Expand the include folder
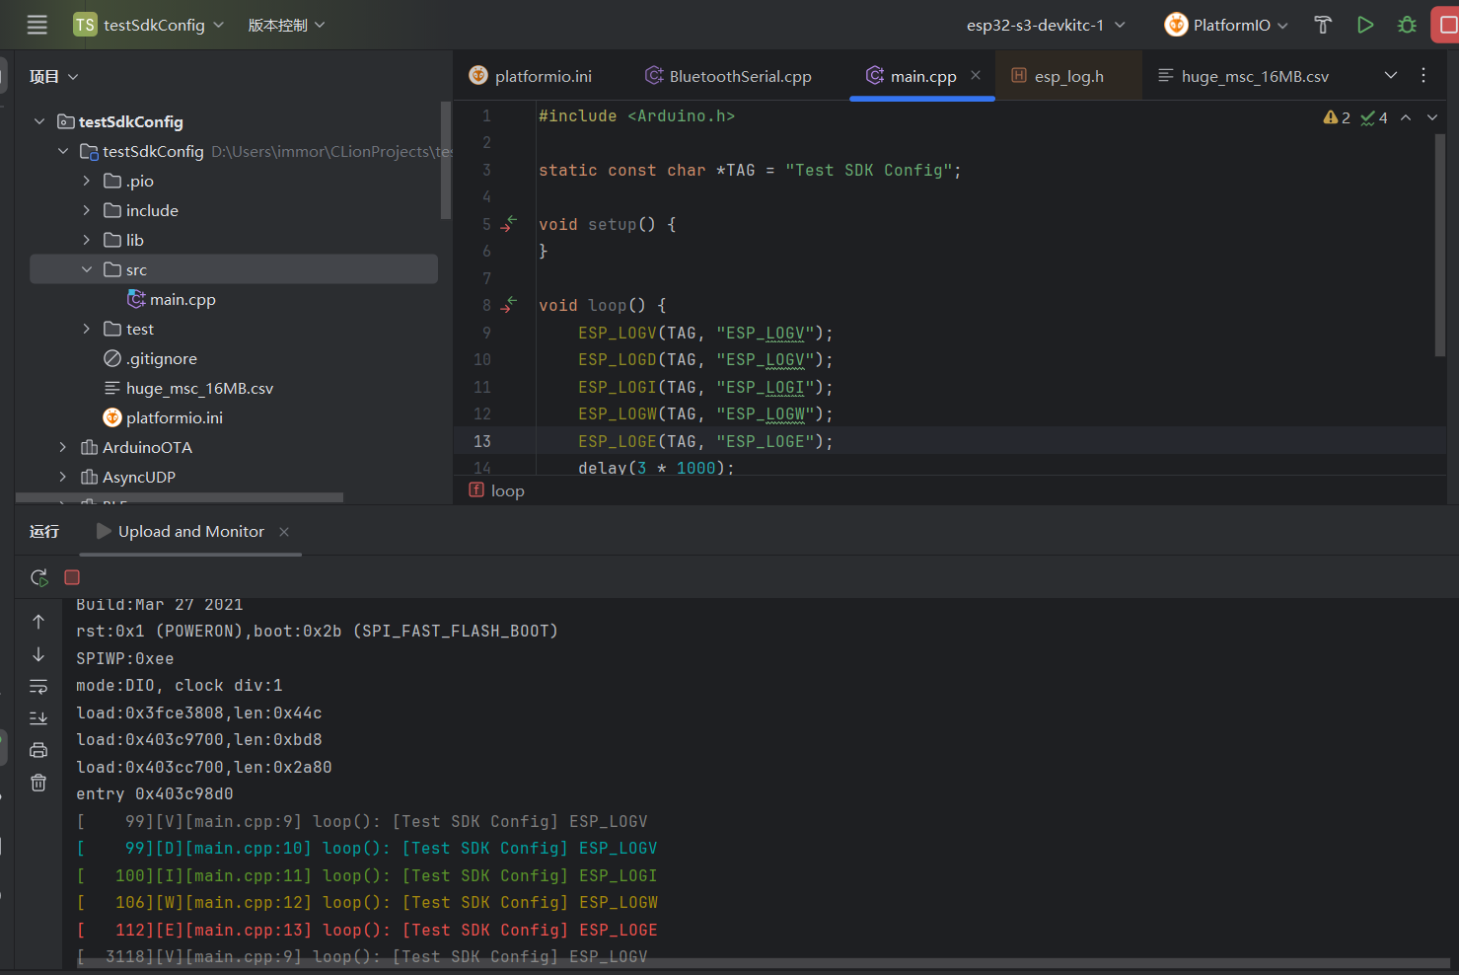This screenshot has width=1459, height=975. coord(87,210)
